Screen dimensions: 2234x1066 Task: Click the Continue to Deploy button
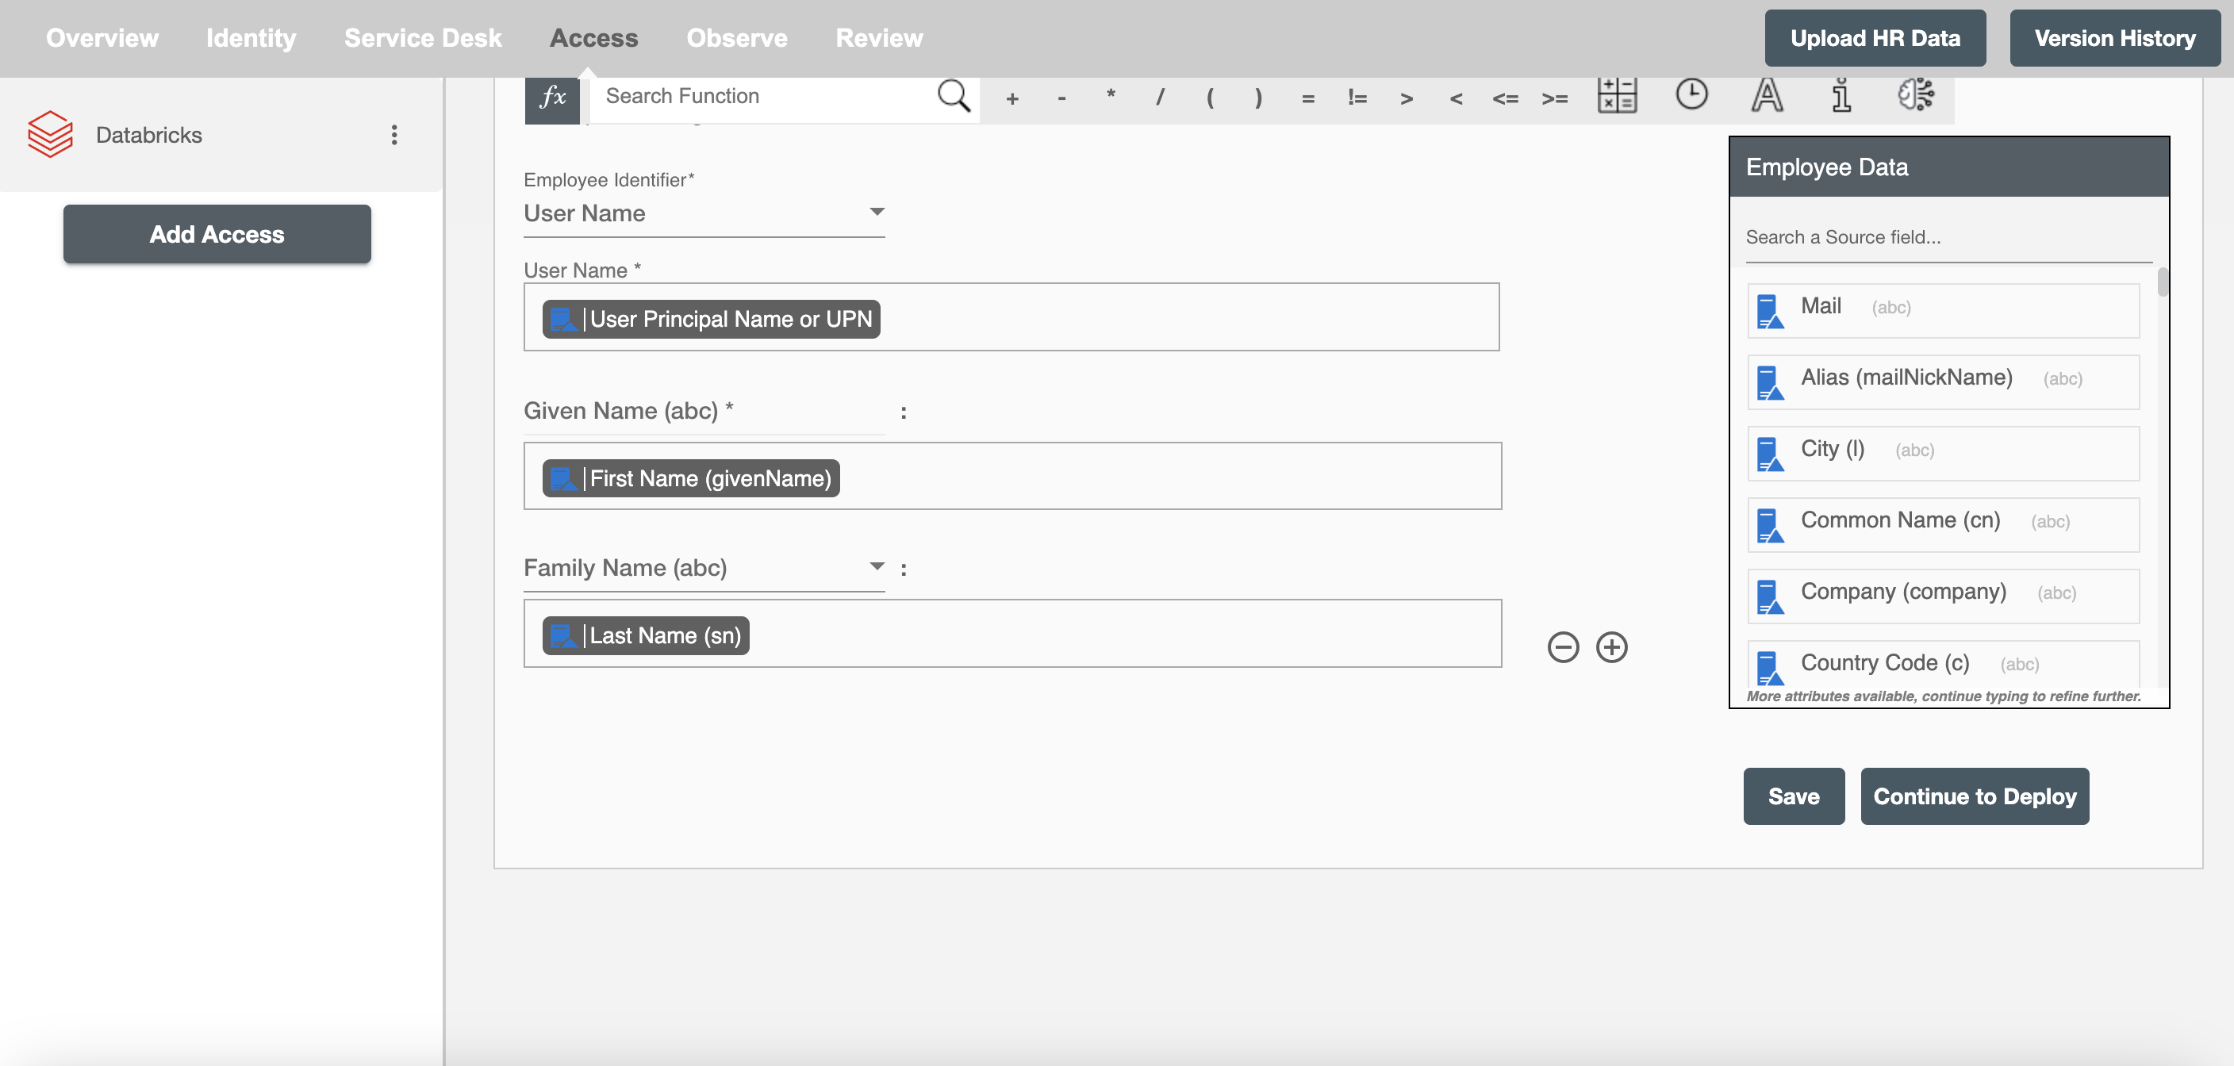(x=1976, y=796)
